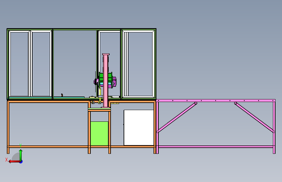Select the left diagonal brace of pink table

(x=177, y=118)
